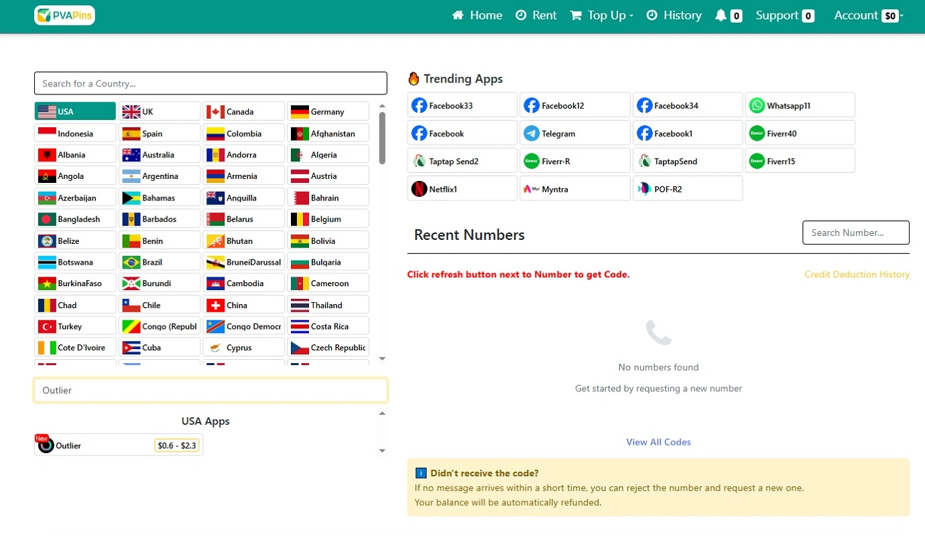
Task: Open the History page
Action: pos(674,15)
